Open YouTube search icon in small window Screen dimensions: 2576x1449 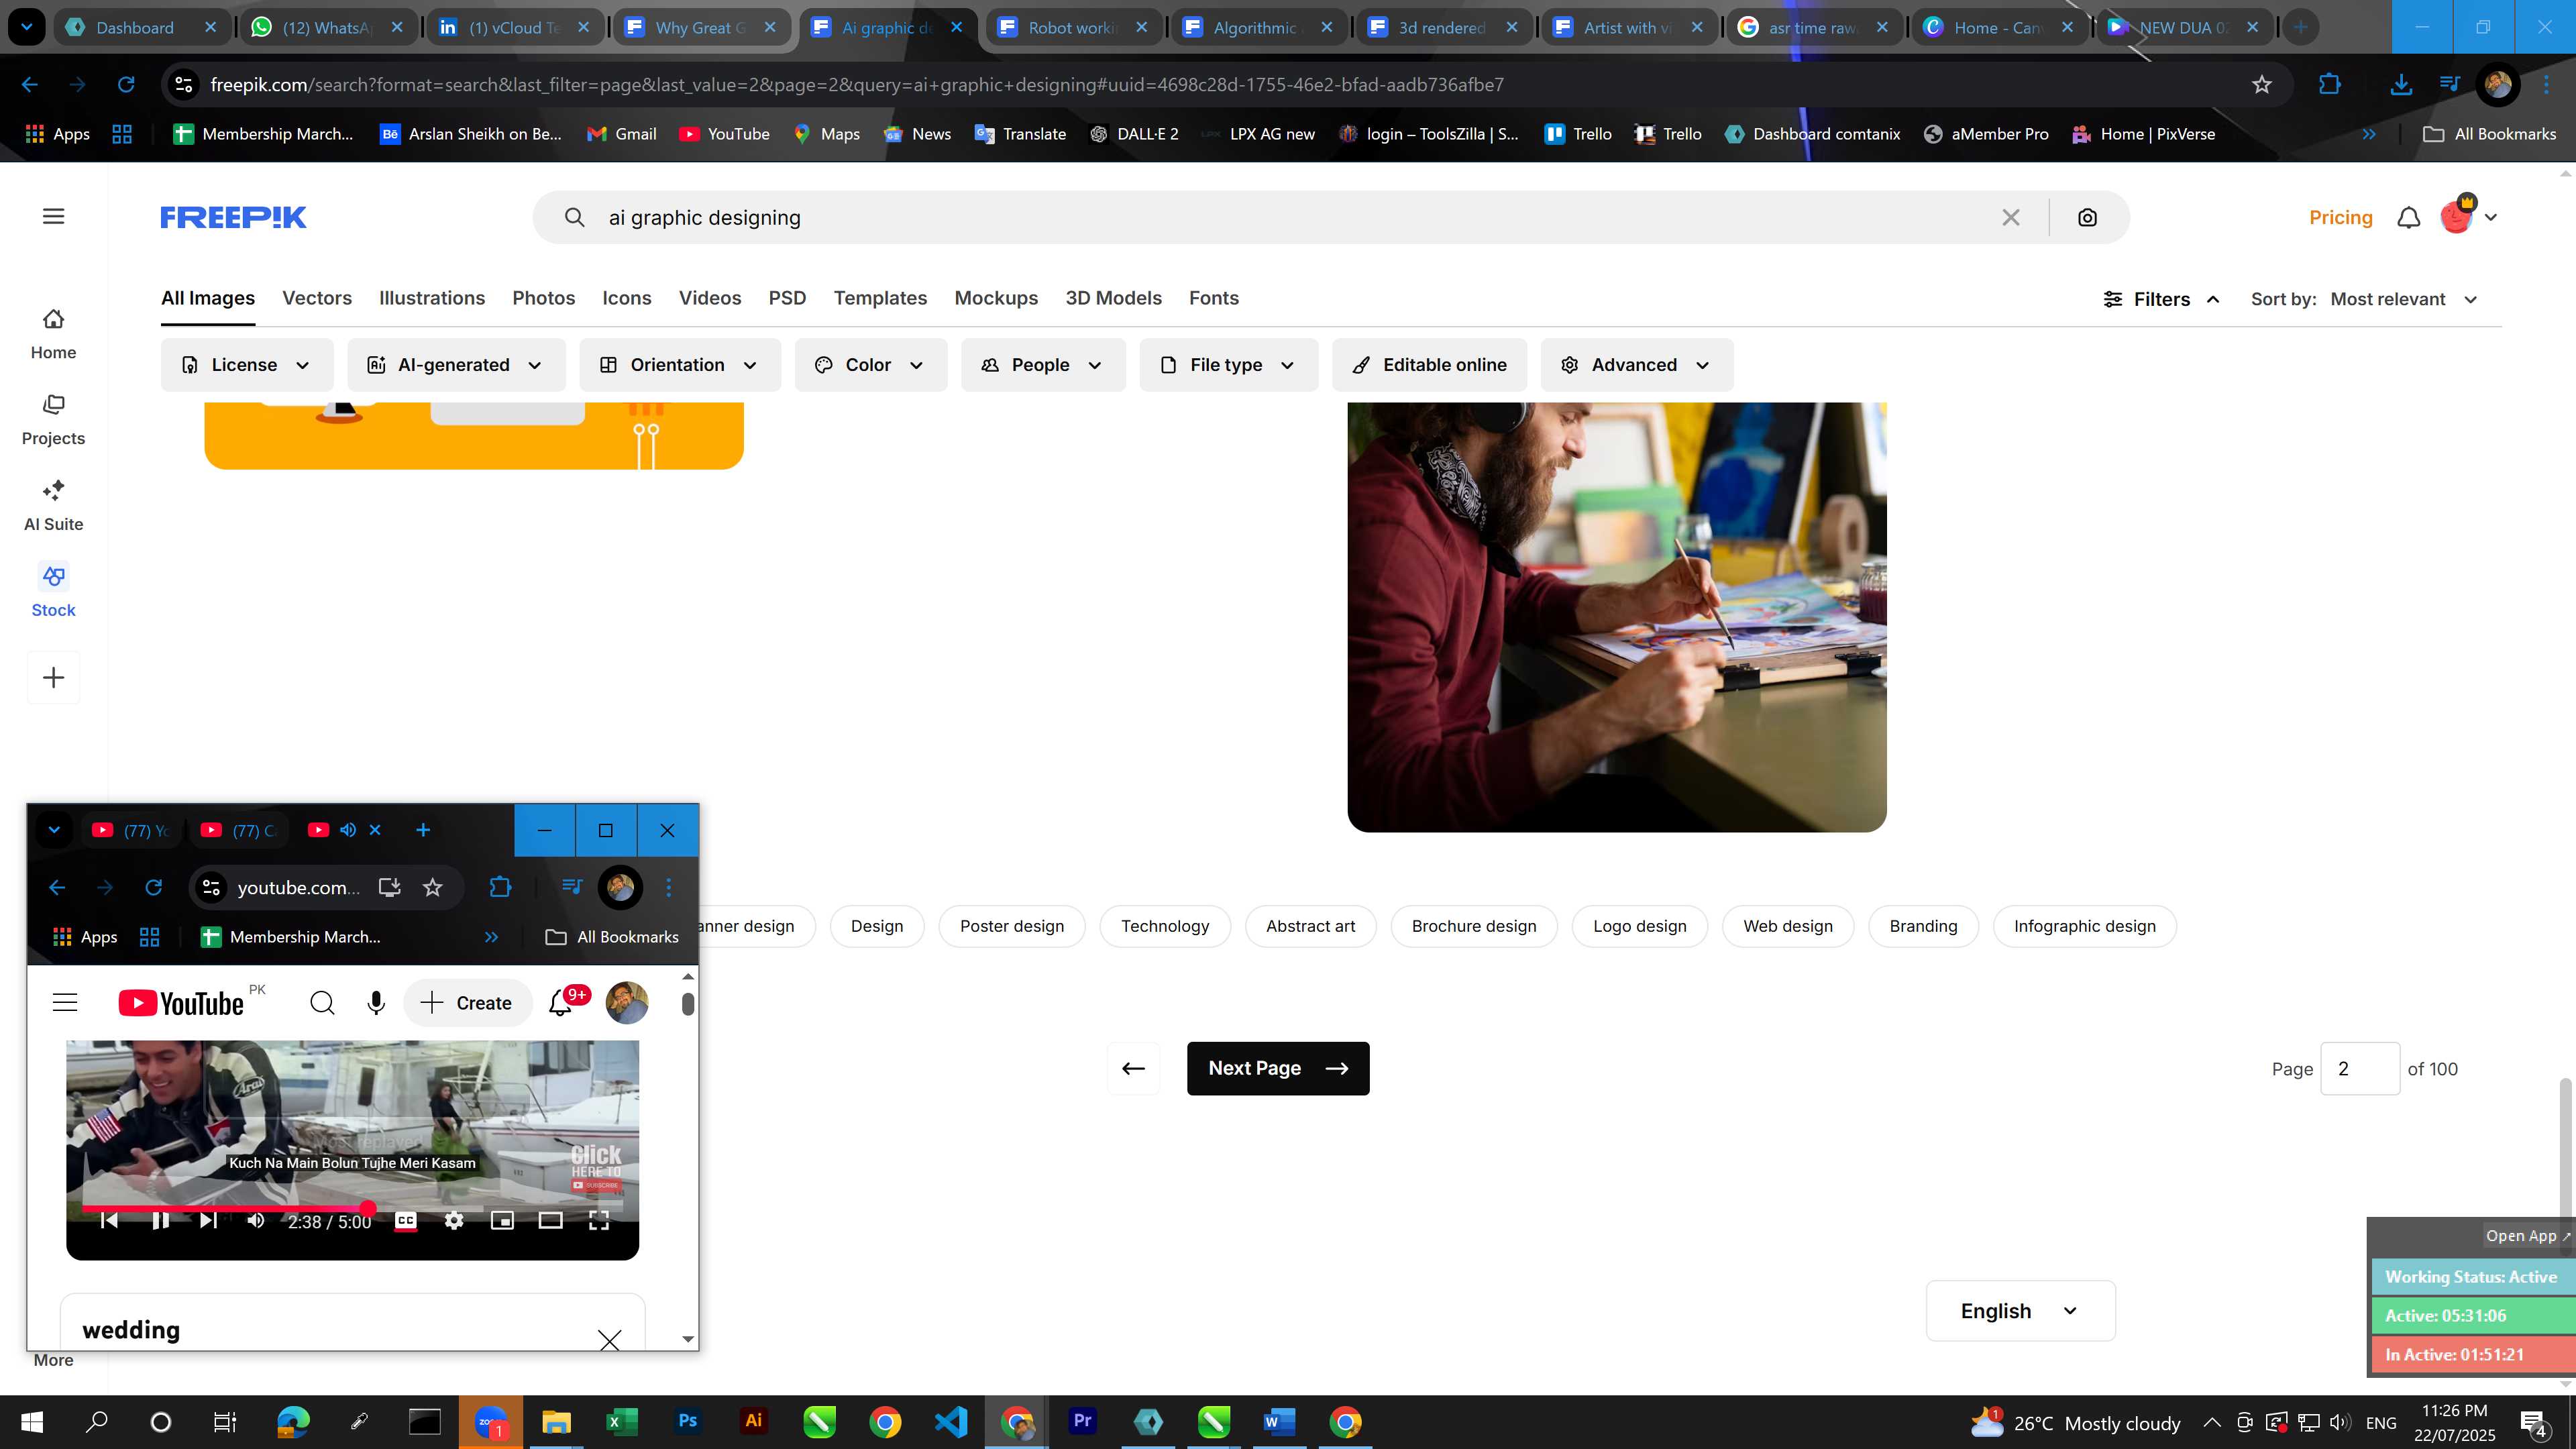coord(322,1003)
